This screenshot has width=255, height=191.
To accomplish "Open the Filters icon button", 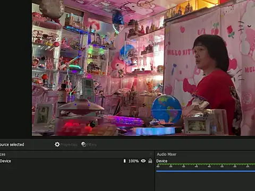I will [x=83, y=144].
